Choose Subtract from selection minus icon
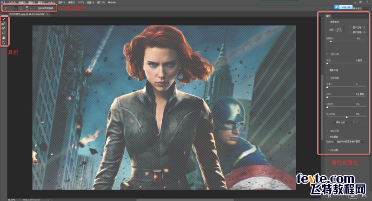 pos(21,8)
